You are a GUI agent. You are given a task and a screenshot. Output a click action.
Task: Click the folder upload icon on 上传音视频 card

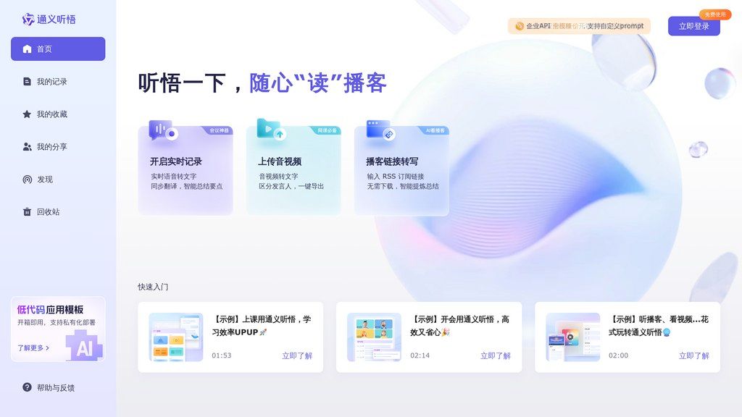[271, 129]
